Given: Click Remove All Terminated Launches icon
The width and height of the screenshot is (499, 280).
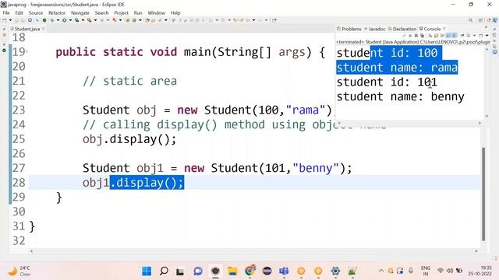Looking at the screenshot, I should [x=422, y=36].
